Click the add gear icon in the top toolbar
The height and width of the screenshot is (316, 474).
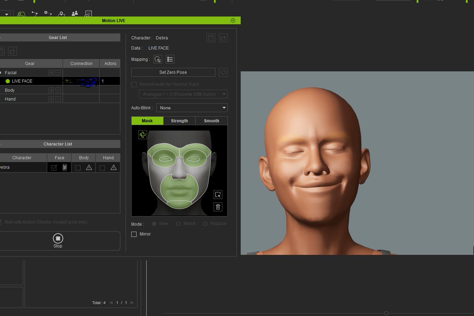21,14
